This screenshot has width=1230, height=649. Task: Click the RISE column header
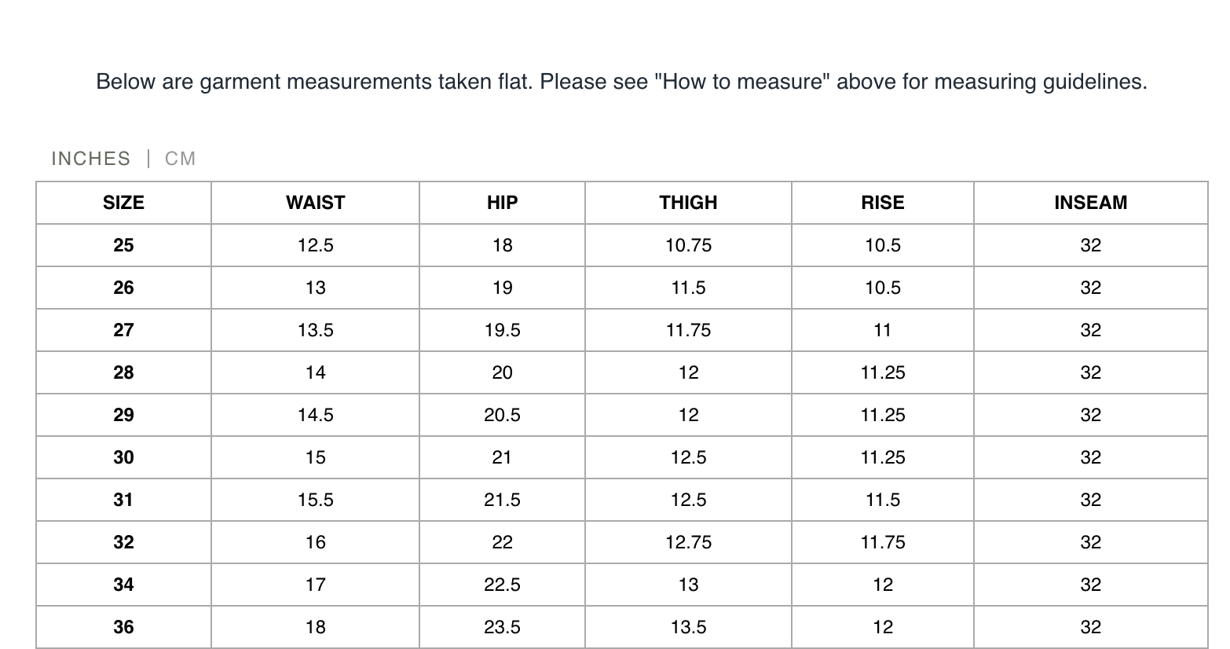pos(882,203)
